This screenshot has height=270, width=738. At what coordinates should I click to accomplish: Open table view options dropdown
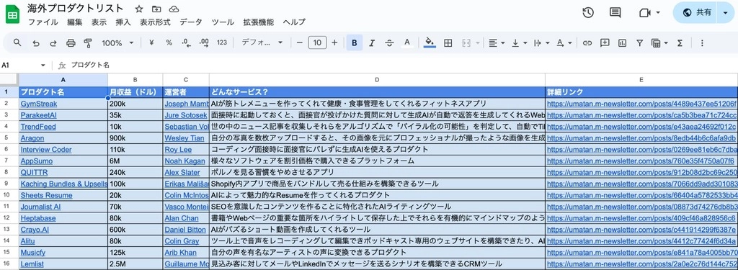click(x=660, y=42)
